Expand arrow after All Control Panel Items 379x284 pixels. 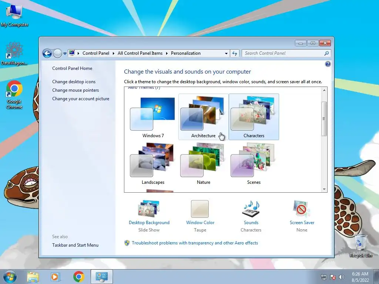coord(167,53)
